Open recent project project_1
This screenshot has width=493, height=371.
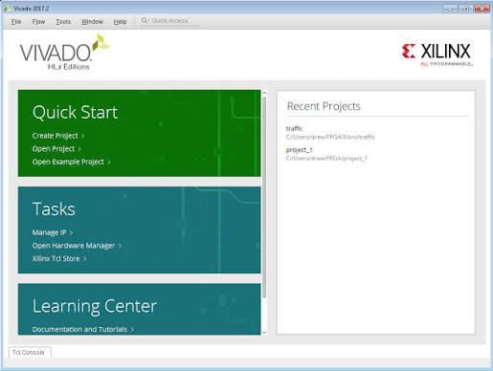(299, 150)
